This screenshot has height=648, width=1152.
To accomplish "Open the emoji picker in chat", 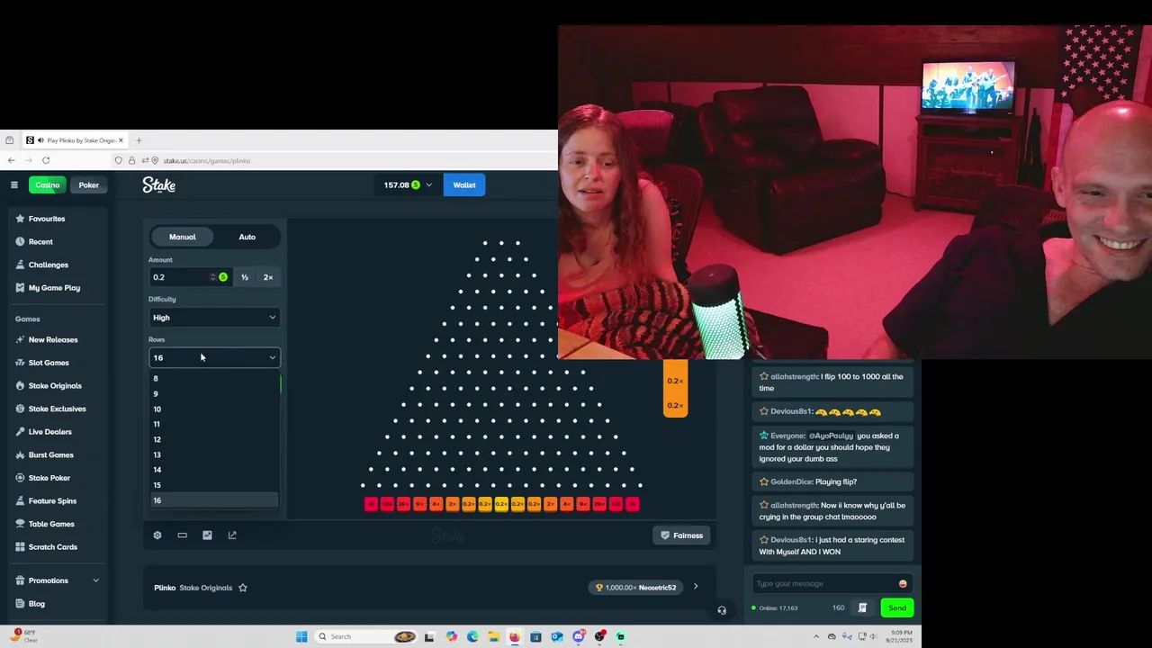I will coord(903,583).
